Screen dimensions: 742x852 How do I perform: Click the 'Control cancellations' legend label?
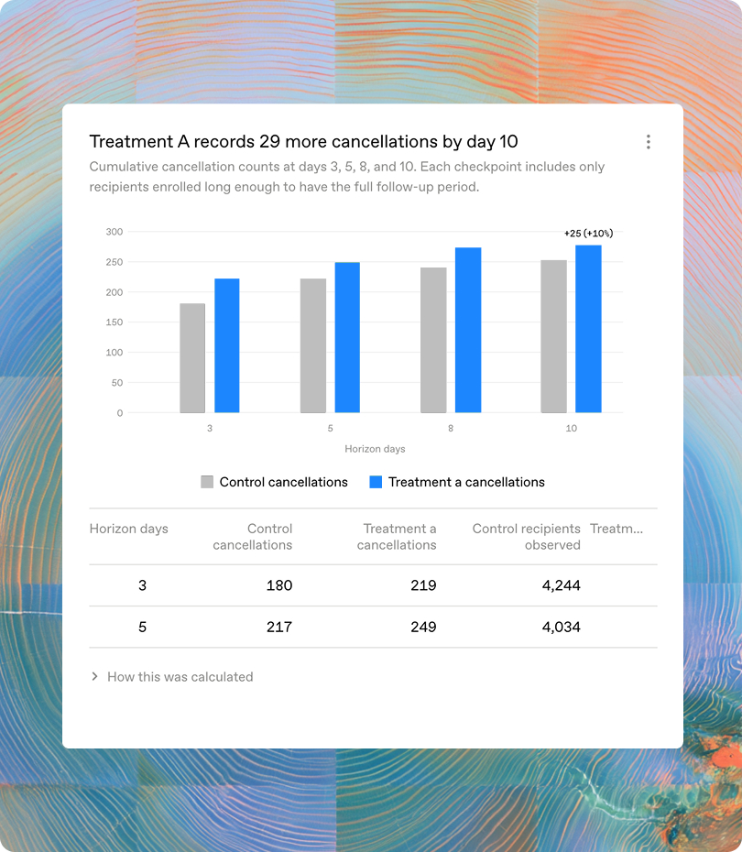tap(284, 482)
